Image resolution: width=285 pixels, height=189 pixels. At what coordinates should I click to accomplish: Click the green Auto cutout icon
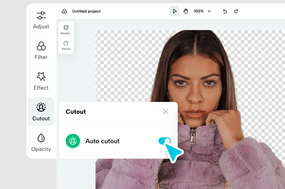click(x=73, y=141)
